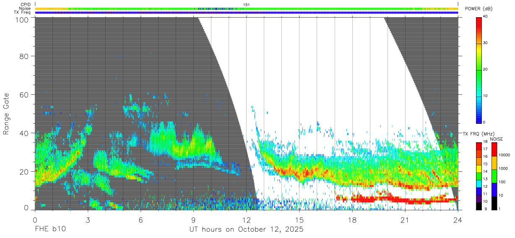Click the green 13–14 MHz TX FRQ swatch
The height and width of the screenshot is (238, 515).
pos(479,176)
